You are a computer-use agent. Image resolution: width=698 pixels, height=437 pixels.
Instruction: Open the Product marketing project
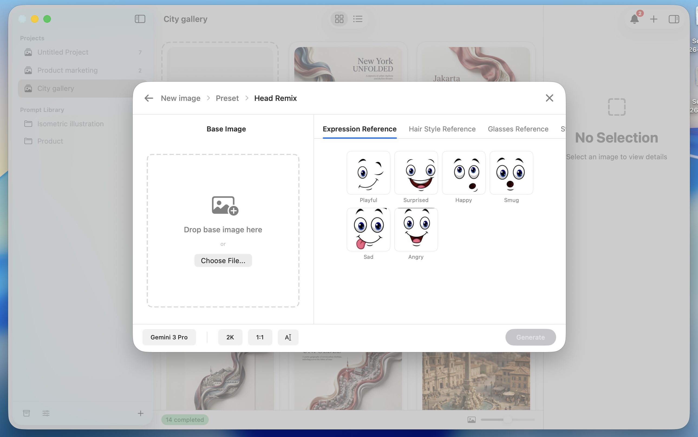pos(67,70)
